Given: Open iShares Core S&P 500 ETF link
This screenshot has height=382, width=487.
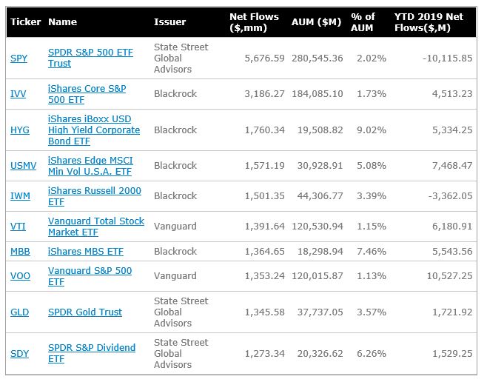Looking at the screenshot, I should tap(87, 94).
